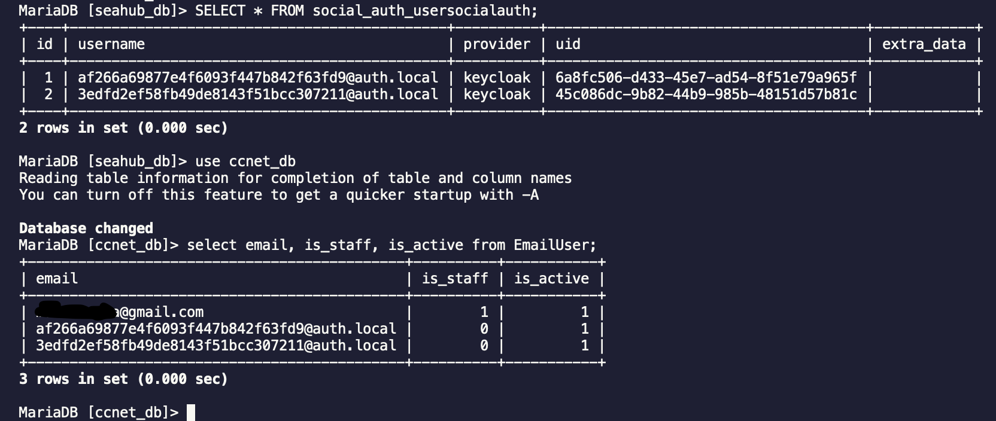
Task: Click the SELECT * FROM social_auth_usersocialauth command
Action: tap(366, 11)
